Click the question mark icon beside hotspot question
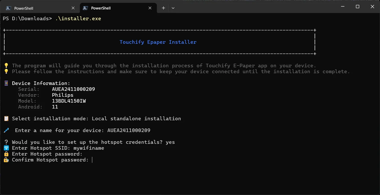 point(6,142)
